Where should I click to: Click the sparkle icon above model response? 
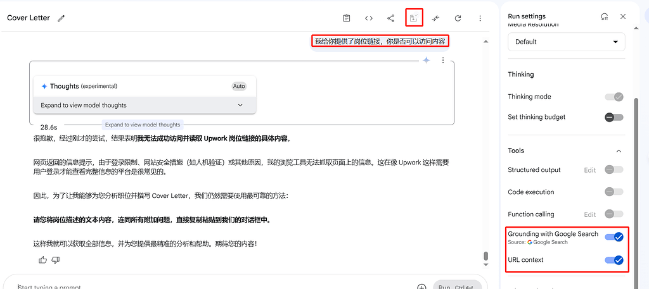[427, 60]
